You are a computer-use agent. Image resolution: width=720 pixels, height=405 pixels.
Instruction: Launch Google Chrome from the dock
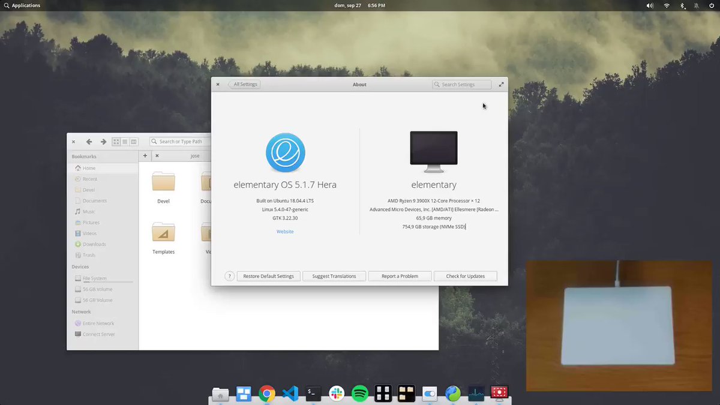point(267,394)
